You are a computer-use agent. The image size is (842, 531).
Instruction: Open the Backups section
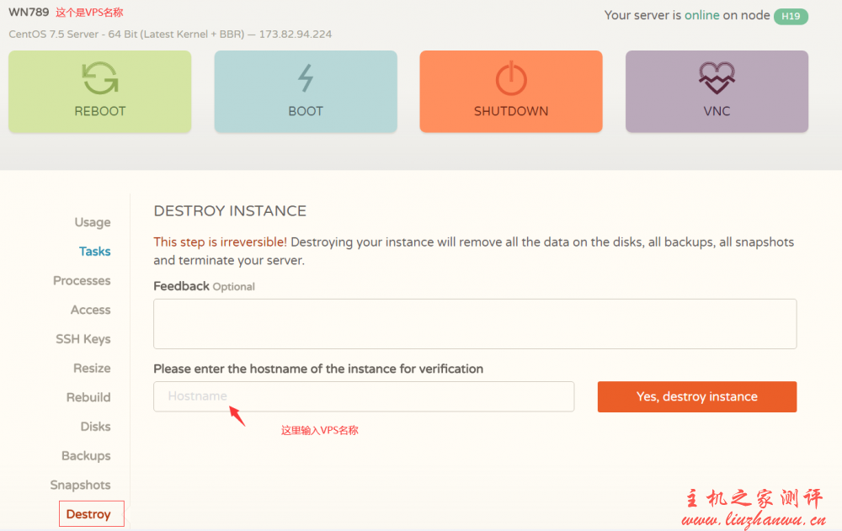pos(86,455)
